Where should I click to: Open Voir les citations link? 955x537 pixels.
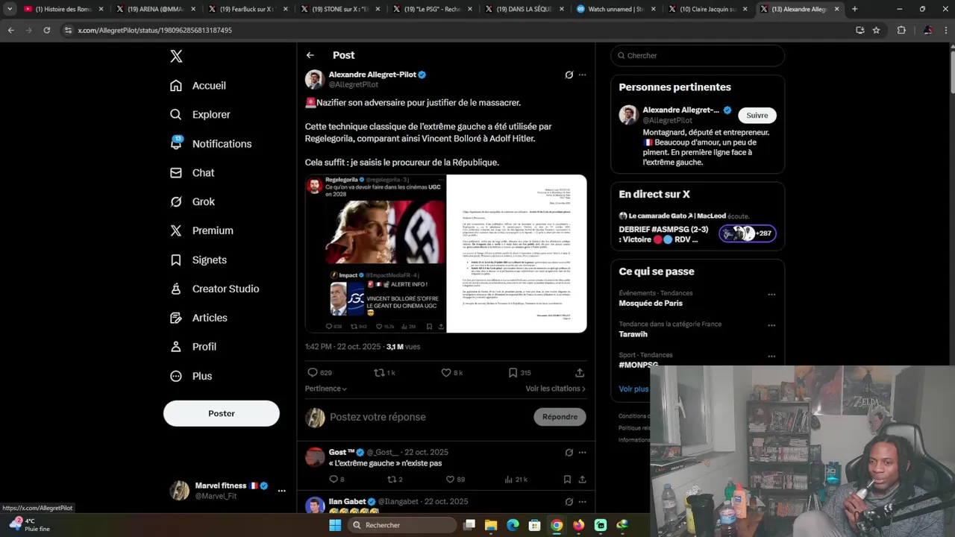point(556,389)
